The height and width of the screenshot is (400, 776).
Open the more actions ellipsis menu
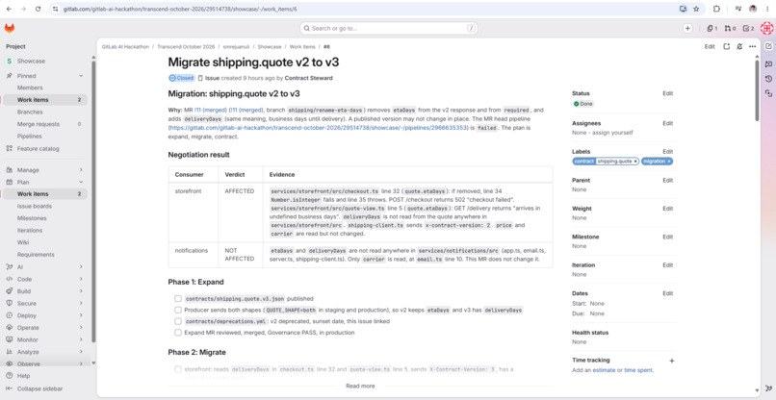pyautogui.click(x=752, y=46)
